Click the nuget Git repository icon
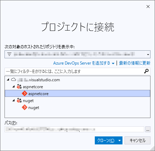Image resolution: width=155 pixels, height=151 pixels. pyautogui.click(x=25, y=107)
